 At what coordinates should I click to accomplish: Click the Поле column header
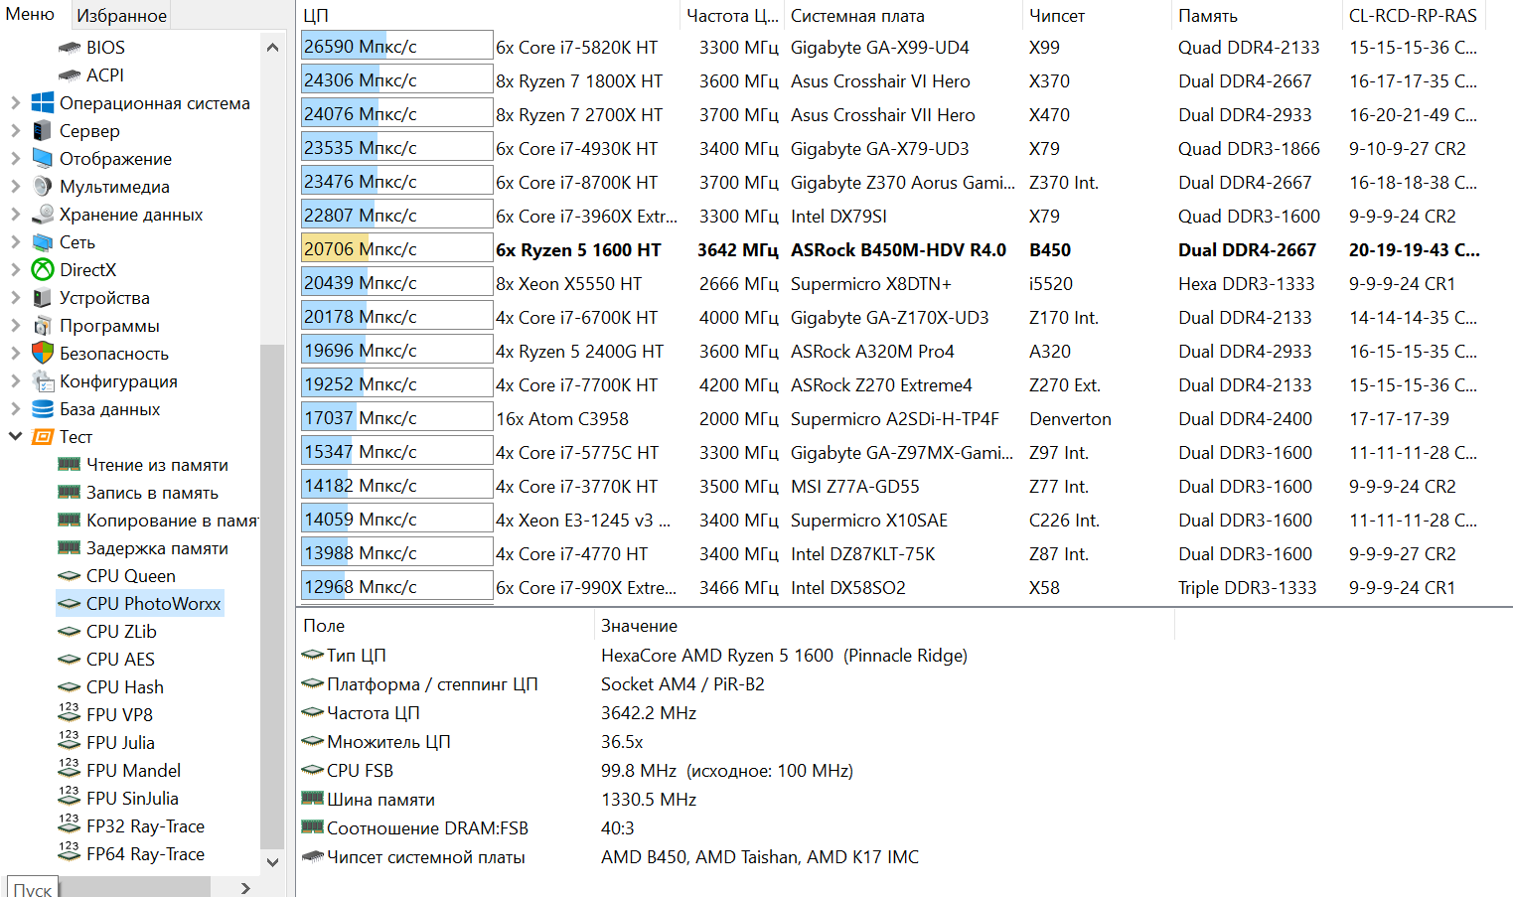[x=445, y=626]
